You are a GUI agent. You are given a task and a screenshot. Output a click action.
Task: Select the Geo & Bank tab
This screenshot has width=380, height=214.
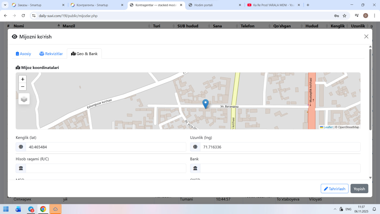coord(84,54)
